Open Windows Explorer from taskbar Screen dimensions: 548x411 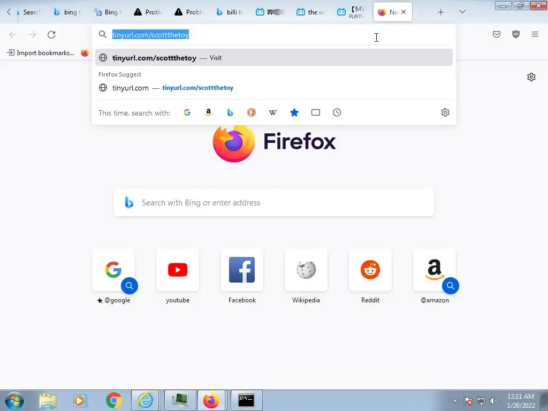[x=48, y=401]
